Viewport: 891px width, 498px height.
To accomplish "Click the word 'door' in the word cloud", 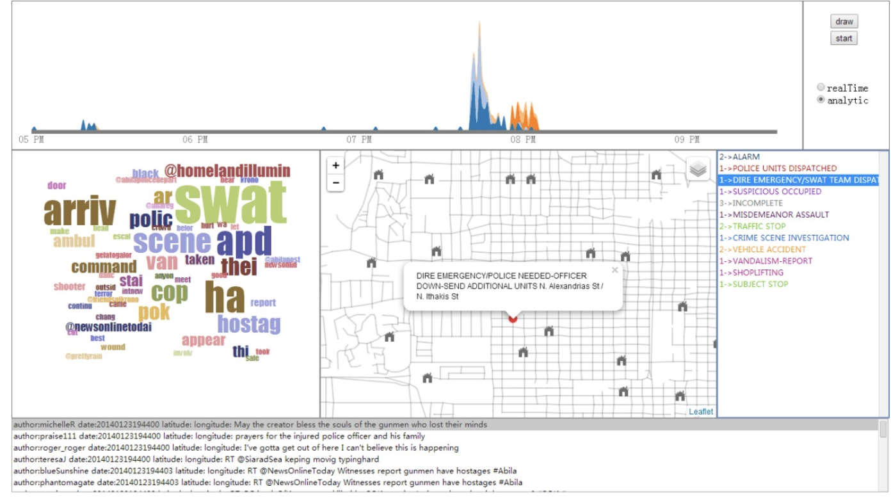I will pyautogui.click(x=56, y=186).
